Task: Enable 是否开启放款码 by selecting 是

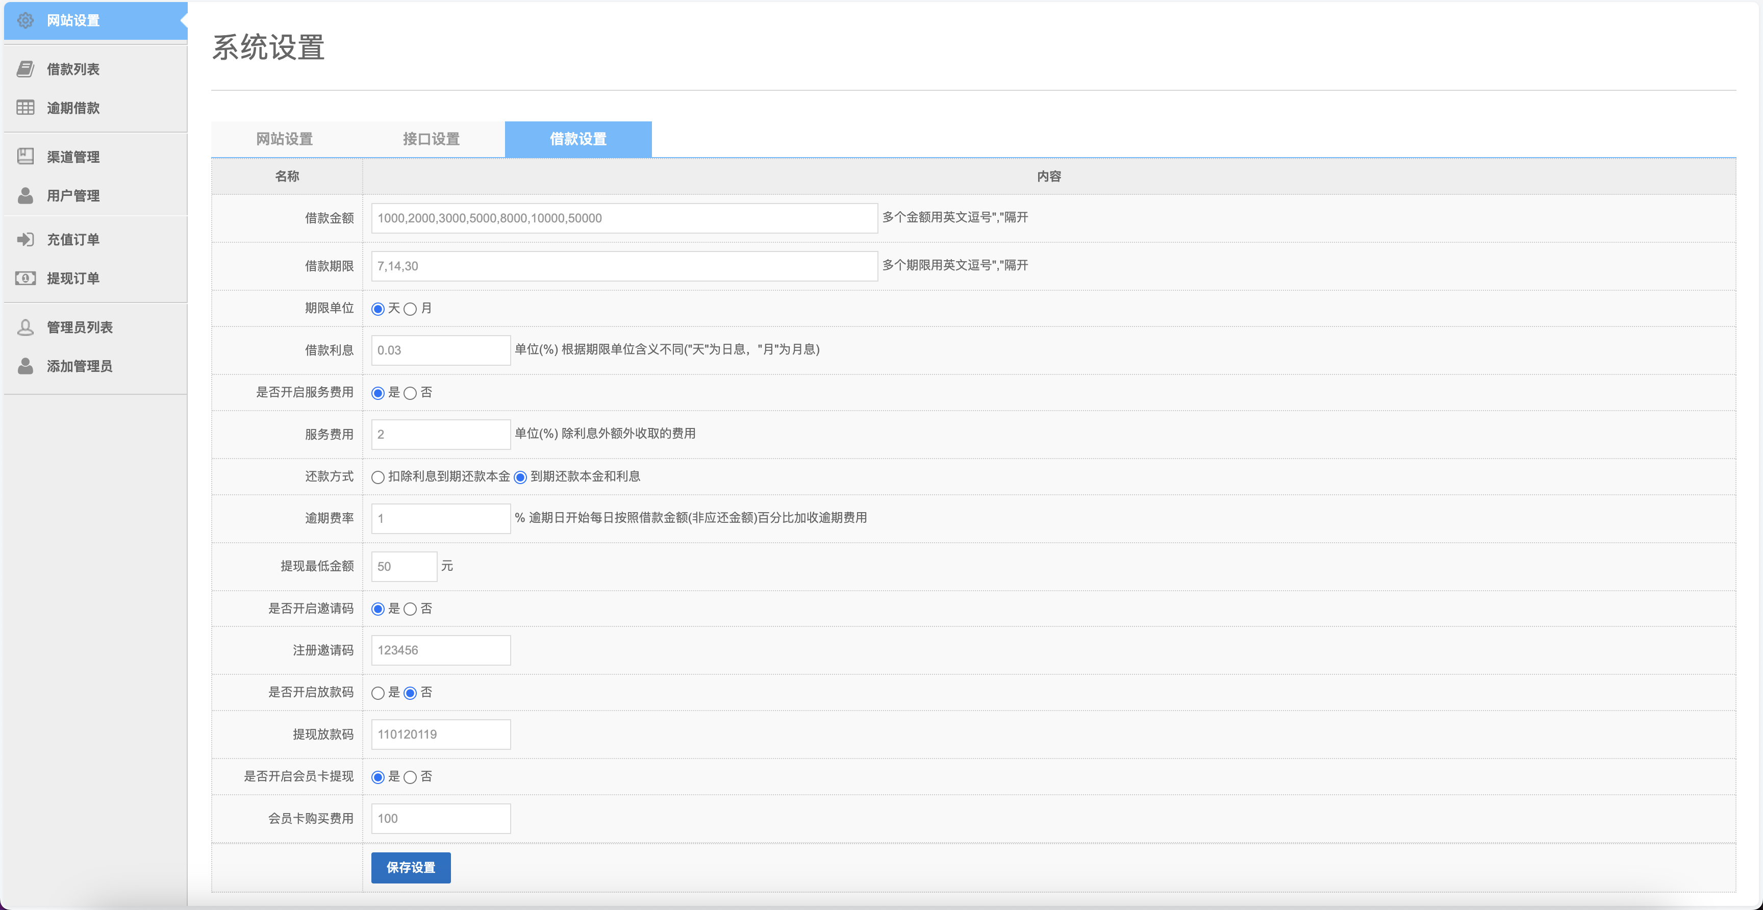Action: click(x=379, y=692)
